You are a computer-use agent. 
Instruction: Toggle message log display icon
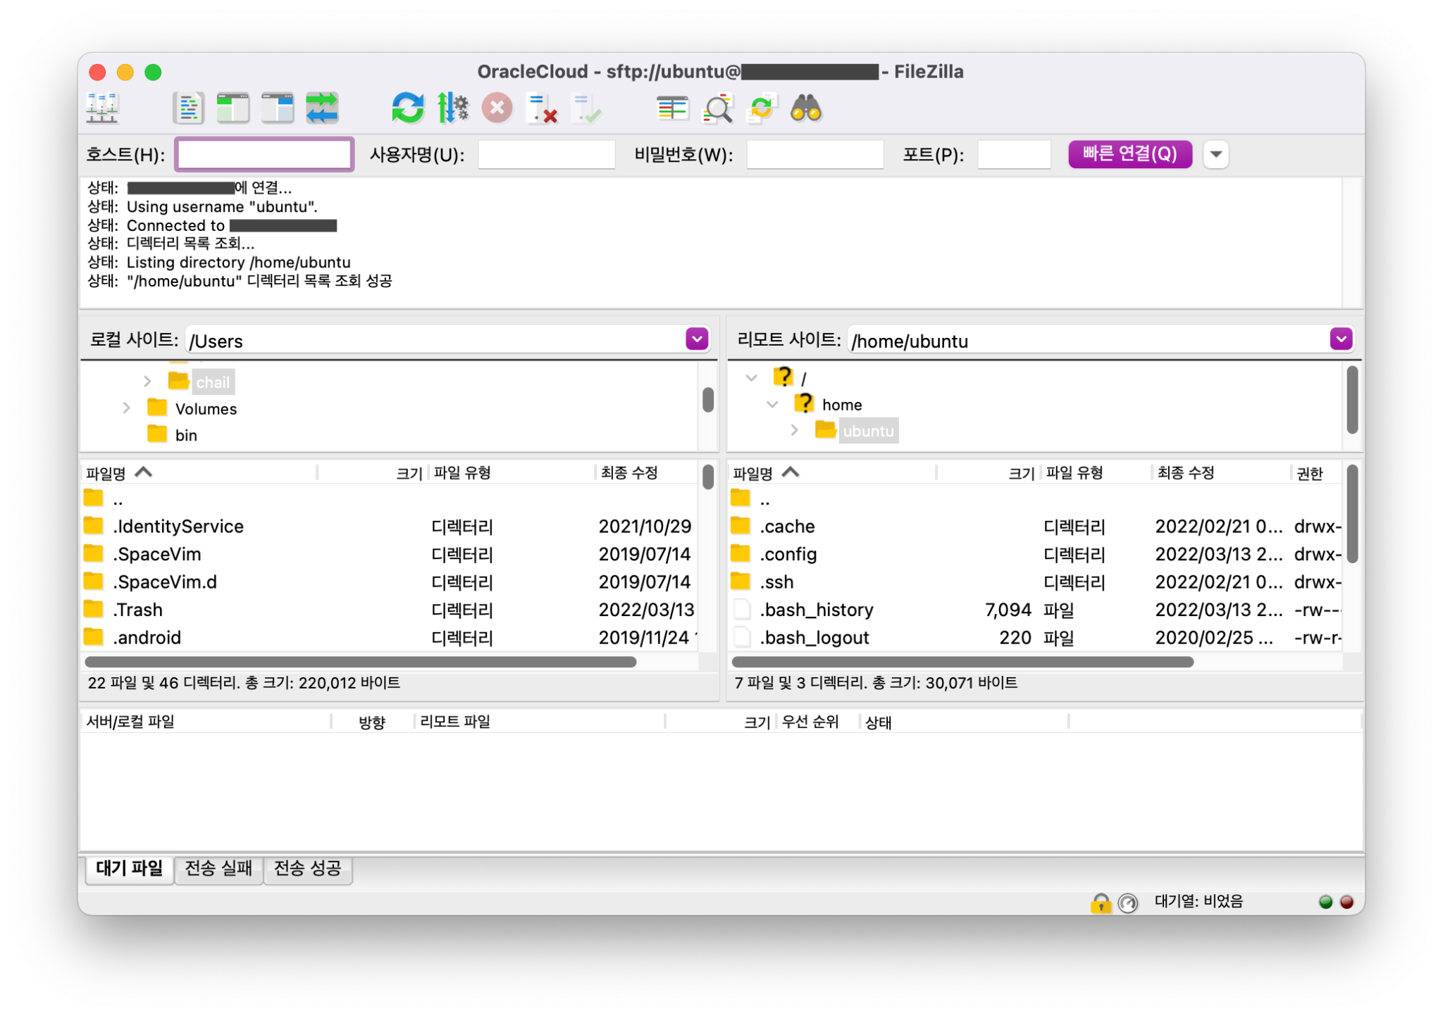188,108
